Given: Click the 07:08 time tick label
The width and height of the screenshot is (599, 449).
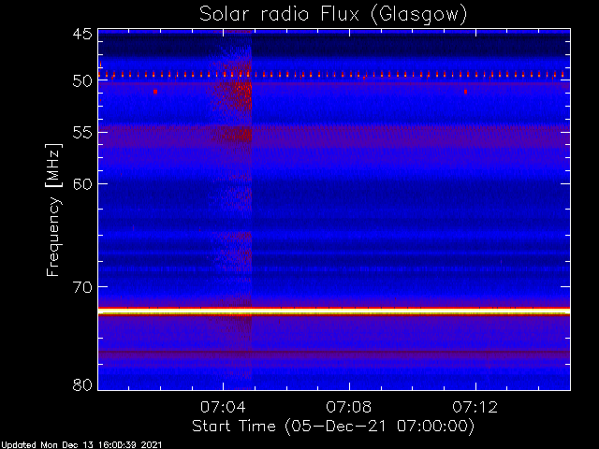Looking at the screenshot, I should (349, 407).
